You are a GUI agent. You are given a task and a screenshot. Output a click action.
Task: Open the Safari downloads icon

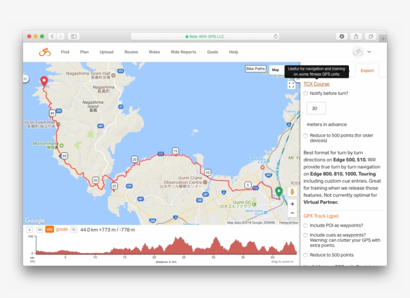[341, 36]
